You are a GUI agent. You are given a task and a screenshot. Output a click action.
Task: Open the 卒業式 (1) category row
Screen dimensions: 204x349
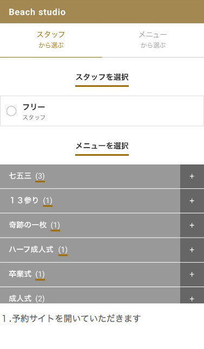[90, 274]
